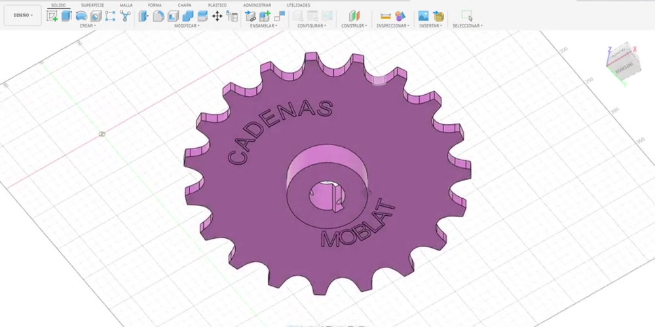Image resolution: width=655 pixels, height=327 pixels.
Task: Expand the CREAR dropdown menu
Action: click(87, 26)
